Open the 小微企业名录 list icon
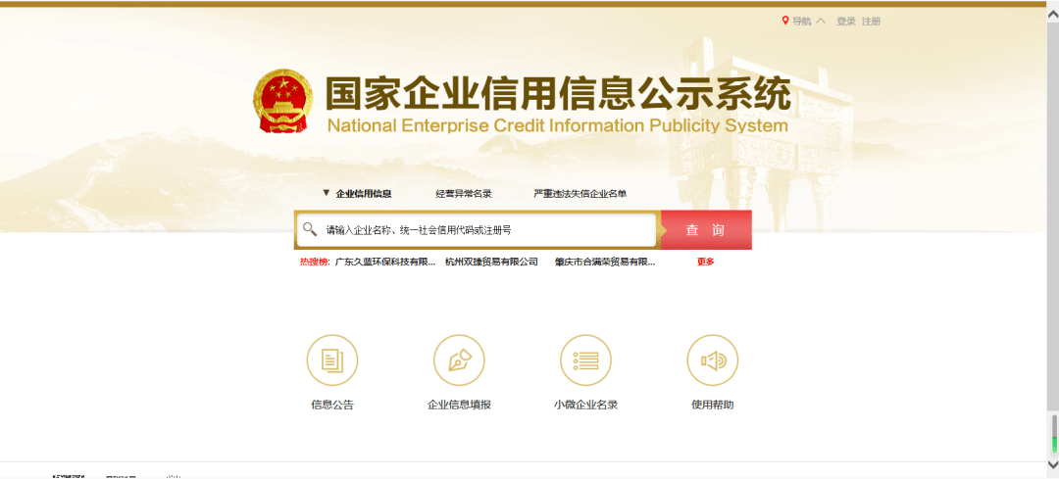The height and width of the screenshot is (479, 1059). pyautogui.click(x=585, y=360)
